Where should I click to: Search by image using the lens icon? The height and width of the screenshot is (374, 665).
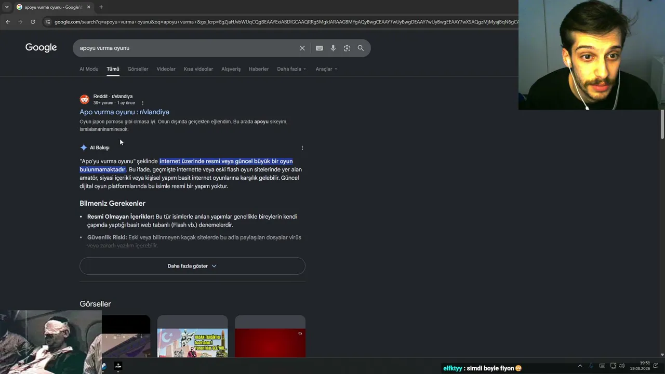(347, 48)
